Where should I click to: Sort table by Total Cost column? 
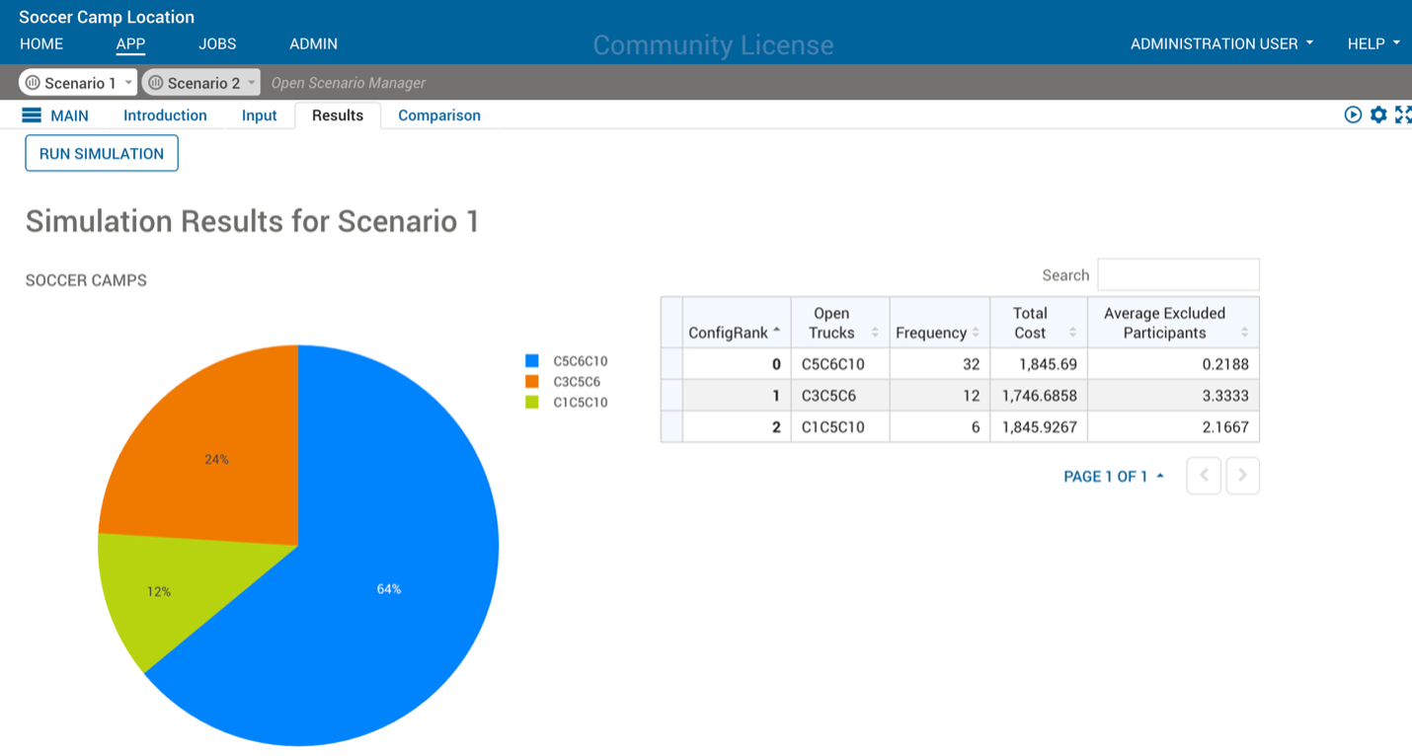1038,323
